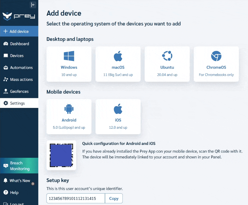Click '11 (Big Sur) and up' text
This screenshot has width=248, height=205.
click(118, 75)
